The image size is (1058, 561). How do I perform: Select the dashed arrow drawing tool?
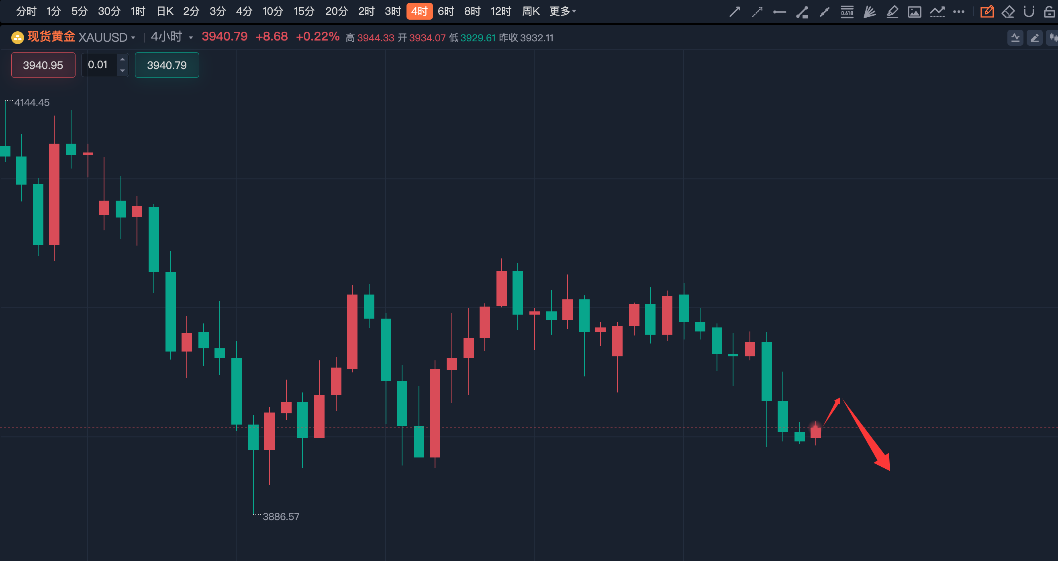pos(757,12)
